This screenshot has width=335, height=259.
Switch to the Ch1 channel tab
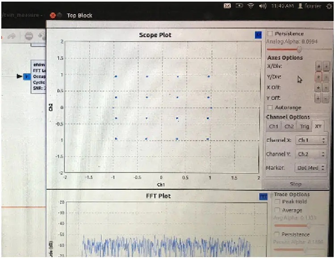[273, 127]
